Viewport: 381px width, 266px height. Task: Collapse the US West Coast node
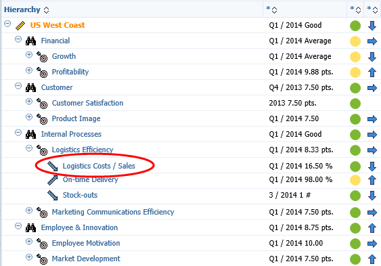[x=7, y=24]
